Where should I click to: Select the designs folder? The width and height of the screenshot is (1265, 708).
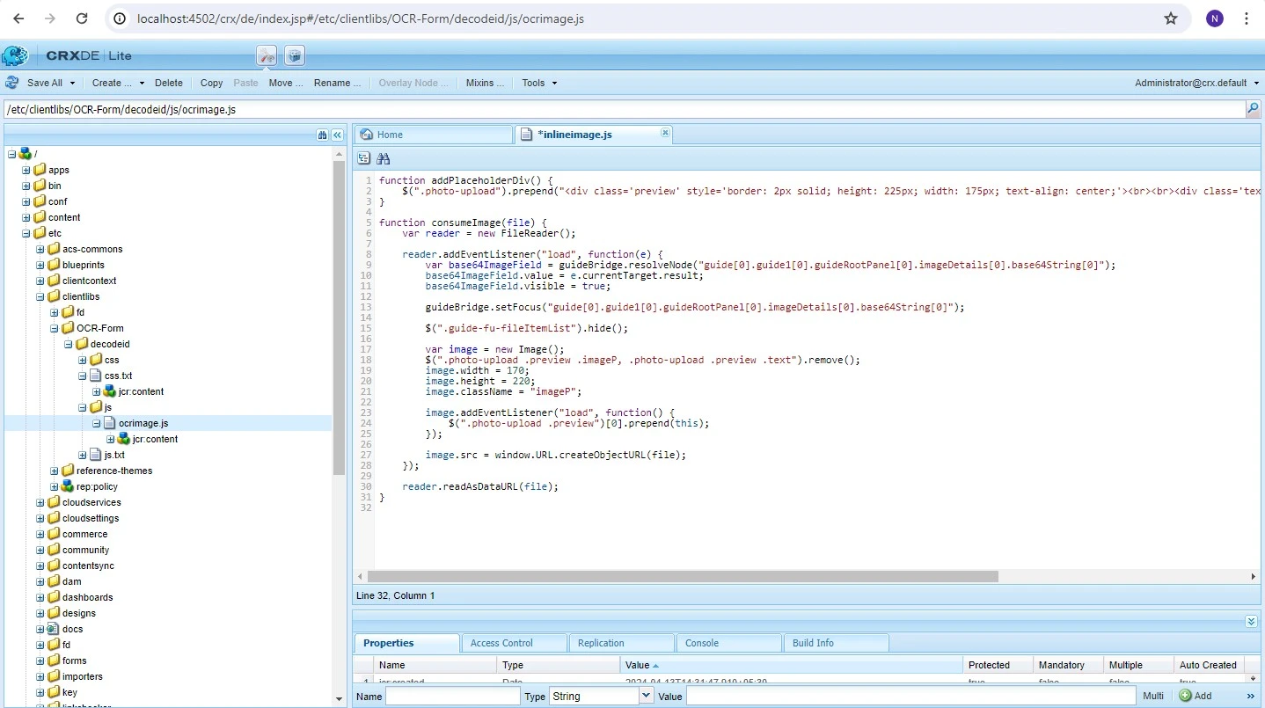(79, 613)
